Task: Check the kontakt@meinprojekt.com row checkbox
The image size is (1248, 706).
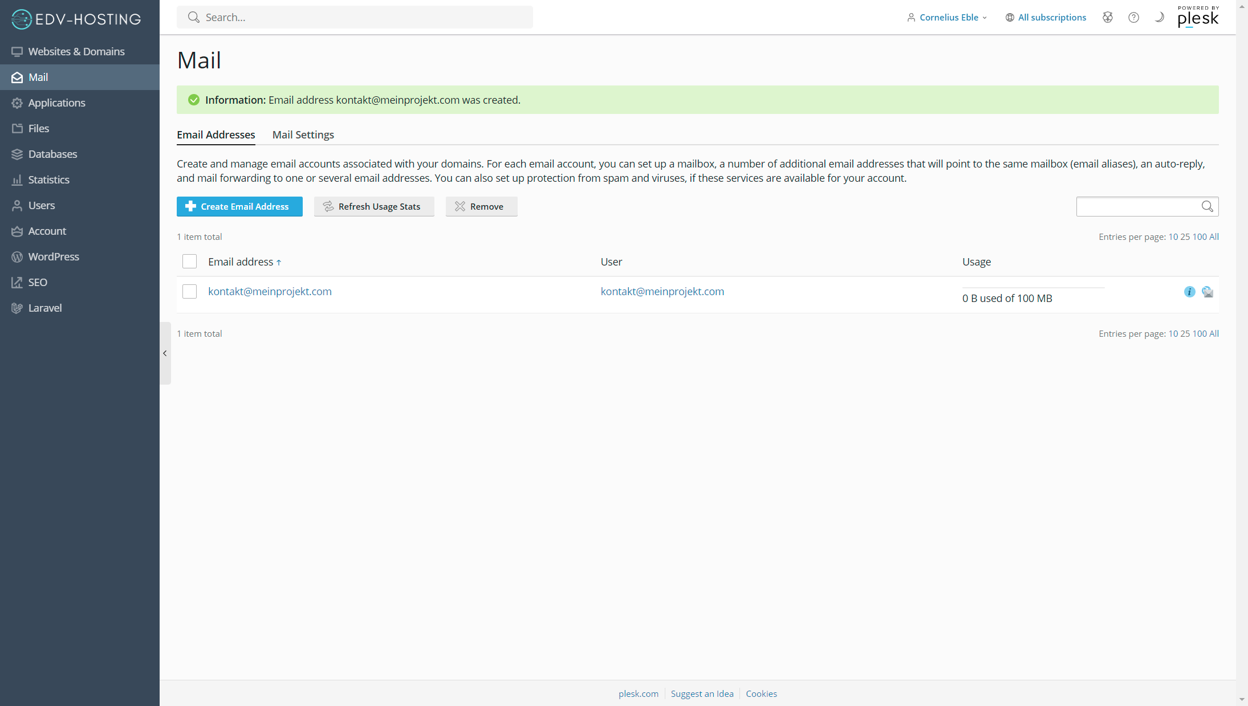Action: coord(189,292)
